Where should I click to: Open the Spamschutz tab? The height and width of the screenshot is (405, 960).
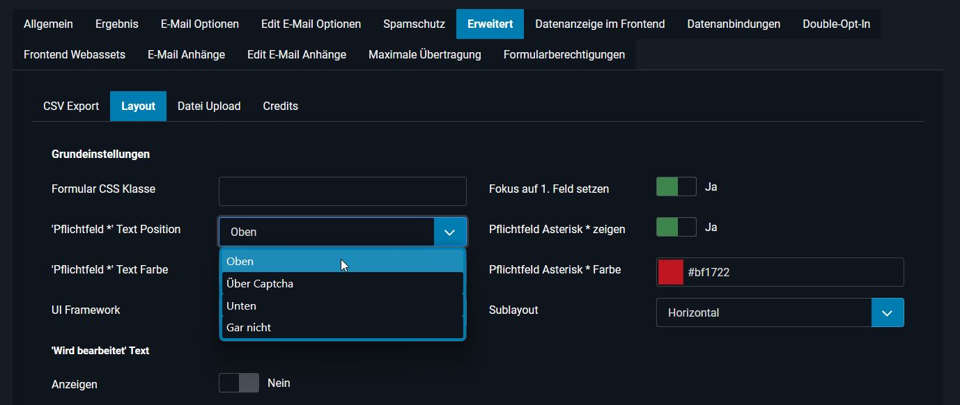pyautogui.click(x=414, y=24)
